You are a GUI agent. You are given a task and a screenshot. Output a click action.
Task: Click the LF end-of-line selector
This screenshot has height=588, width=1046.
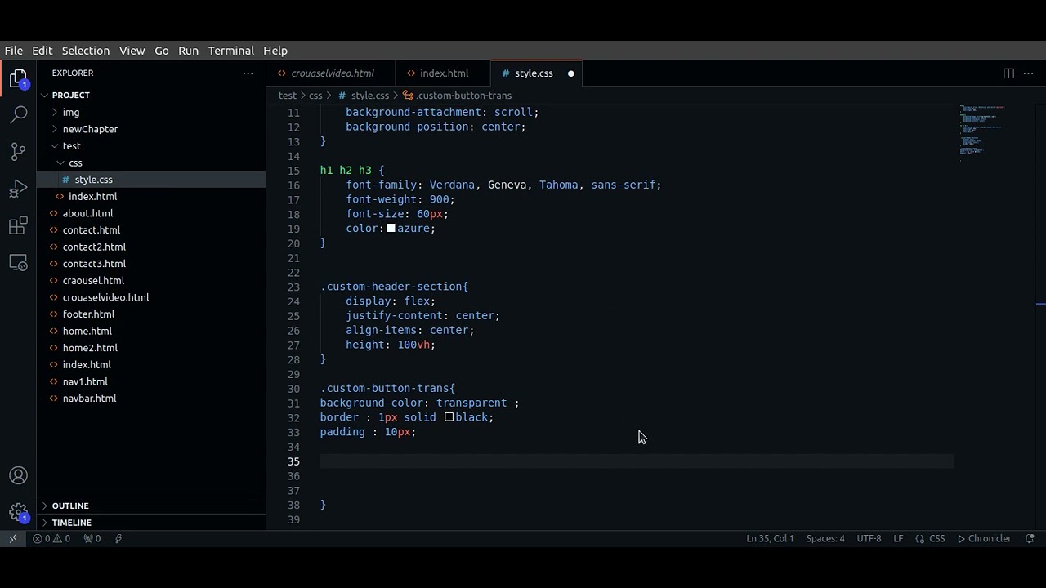pos(898,538)
